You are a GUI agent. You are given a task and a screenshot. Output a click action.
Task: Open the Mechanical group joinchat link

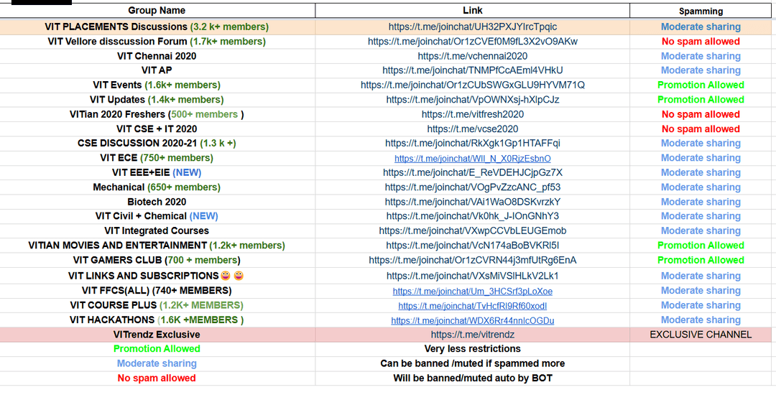click(473, 187)
